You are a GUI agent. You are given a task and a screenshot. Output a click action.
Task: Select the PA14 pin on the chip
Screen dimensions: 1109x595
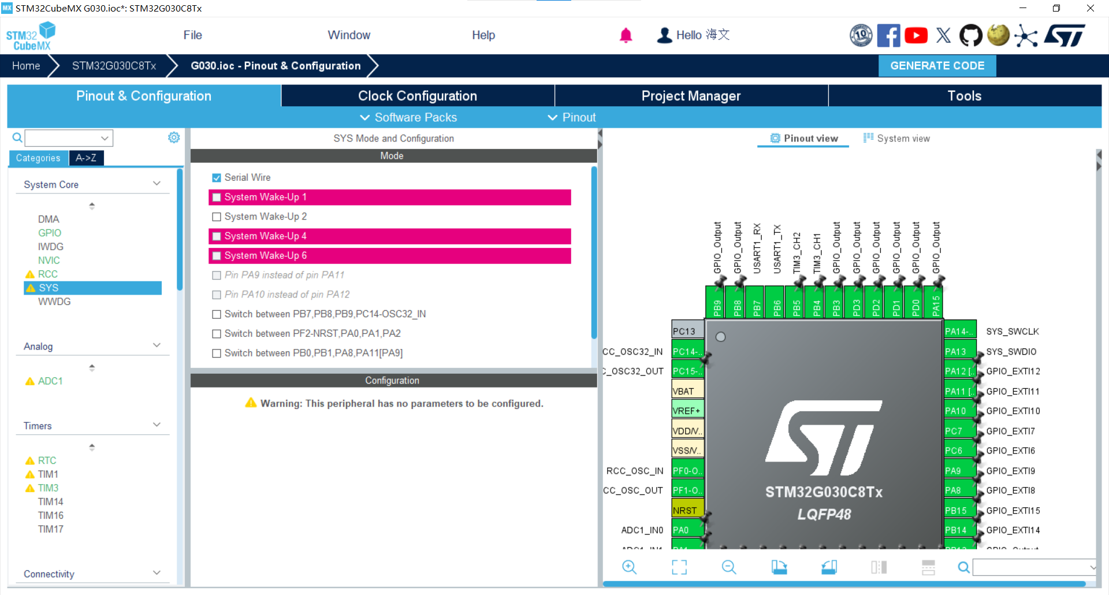click(x=959, y=332)
